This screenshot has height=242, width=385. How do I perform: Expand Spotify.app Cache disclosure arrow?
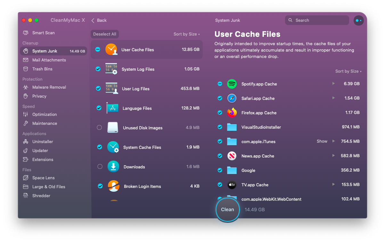pyautogui.click(x=333, y=84)
